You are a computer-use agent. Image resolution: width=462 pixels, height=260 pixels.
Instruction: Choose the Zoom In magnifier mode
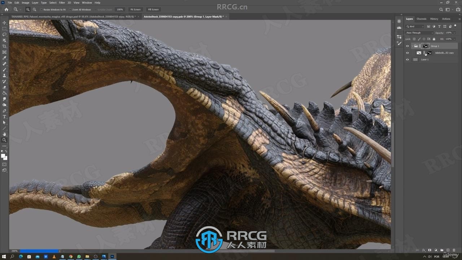click(x=28, y=9)
